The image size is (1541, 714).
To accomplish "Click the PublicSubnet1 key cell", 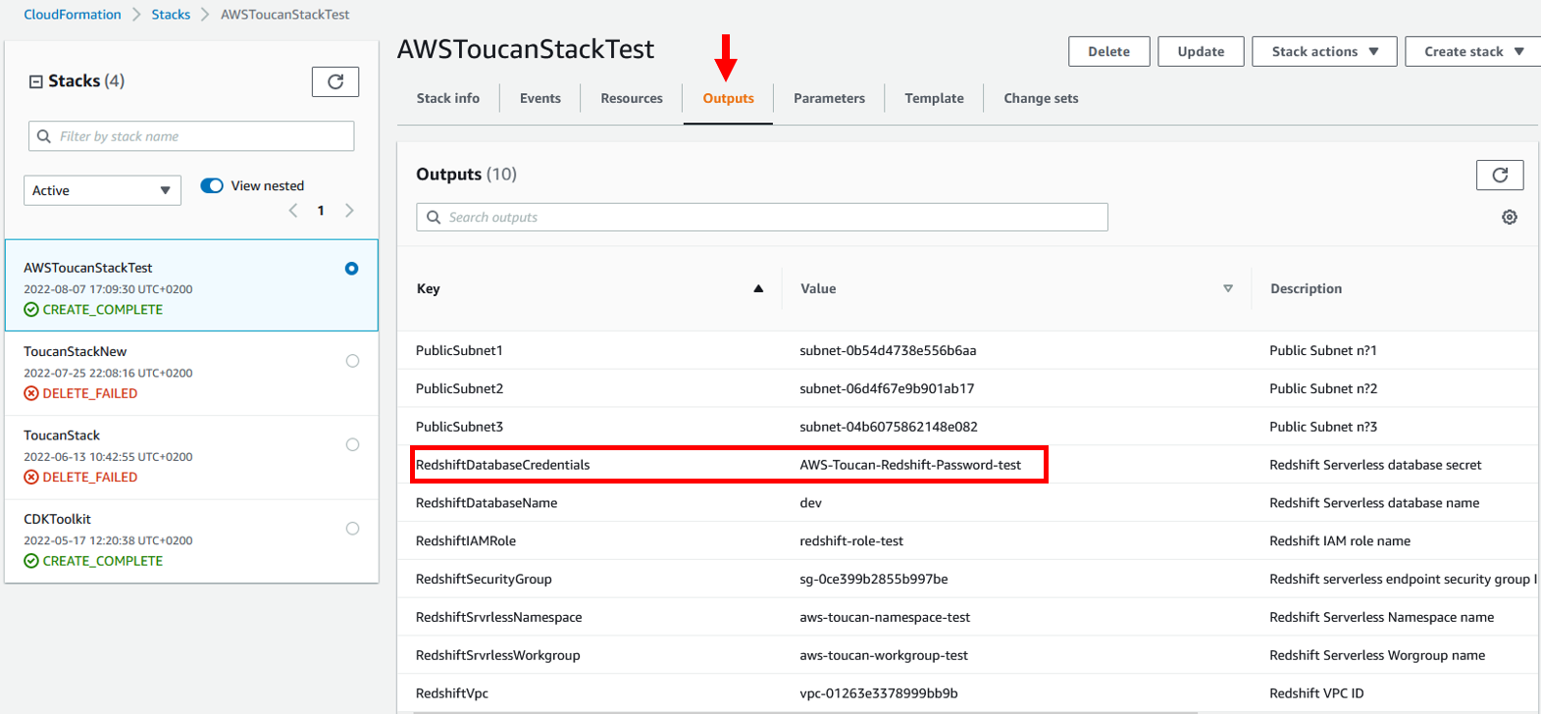I will pyautogui.click(x=459, y=350).
